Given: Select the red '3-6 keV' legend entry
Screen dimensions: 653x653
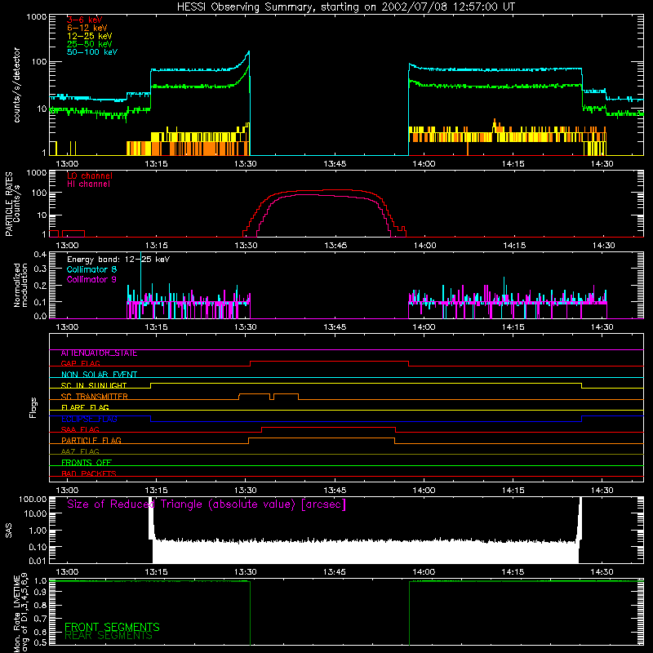Looking at the screenshot, I should point(85,20).
